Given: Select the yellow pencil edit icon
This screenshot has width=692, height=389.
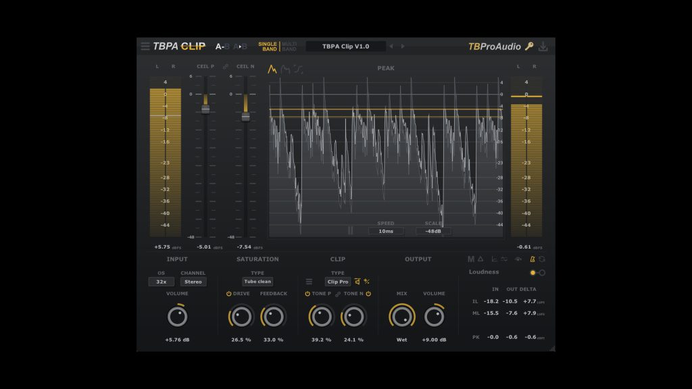Looking at the screenshot, I should click(x=533, y=259).
